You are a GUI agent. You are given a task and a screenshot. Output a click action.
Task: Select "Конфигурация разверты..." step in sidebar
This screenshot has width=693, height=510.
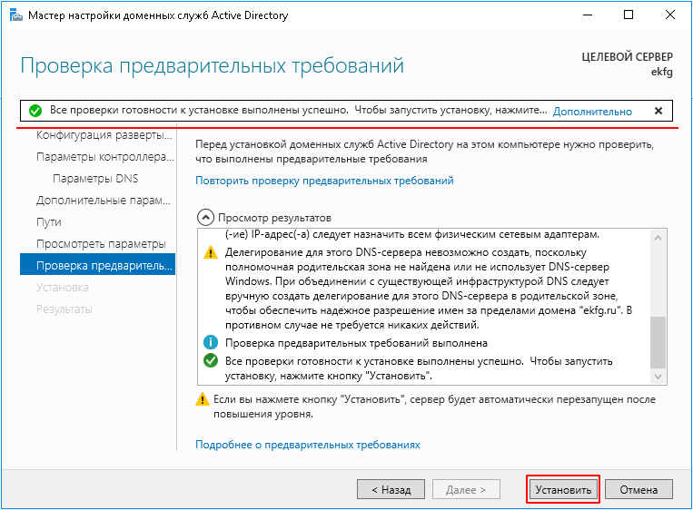[104, 135]
